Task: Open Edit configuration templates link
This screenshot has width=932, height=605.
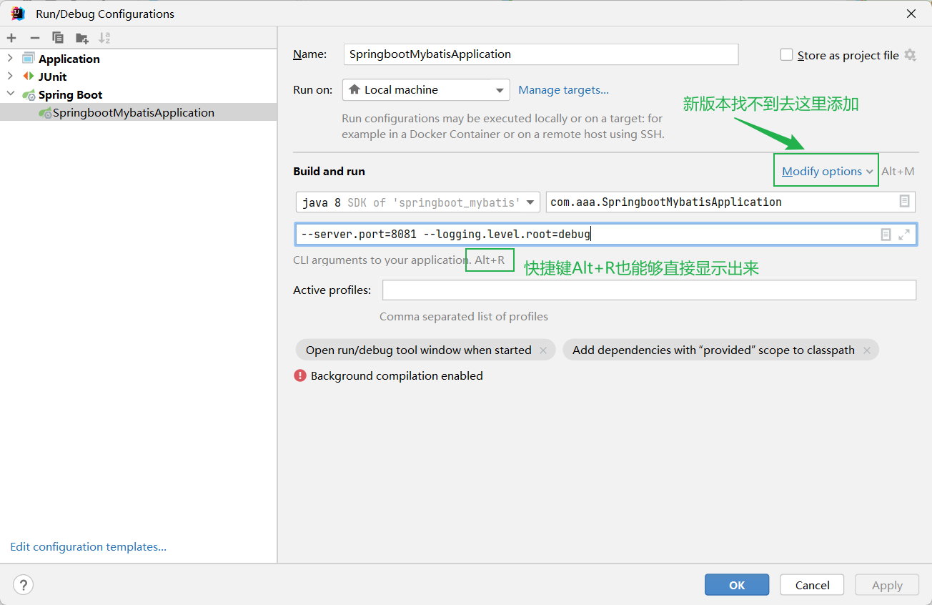Action: tap(89, 546)
